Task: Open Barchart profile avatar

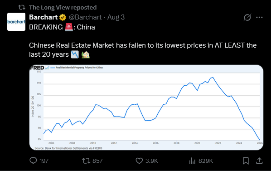Action: (x=16, y=22)
